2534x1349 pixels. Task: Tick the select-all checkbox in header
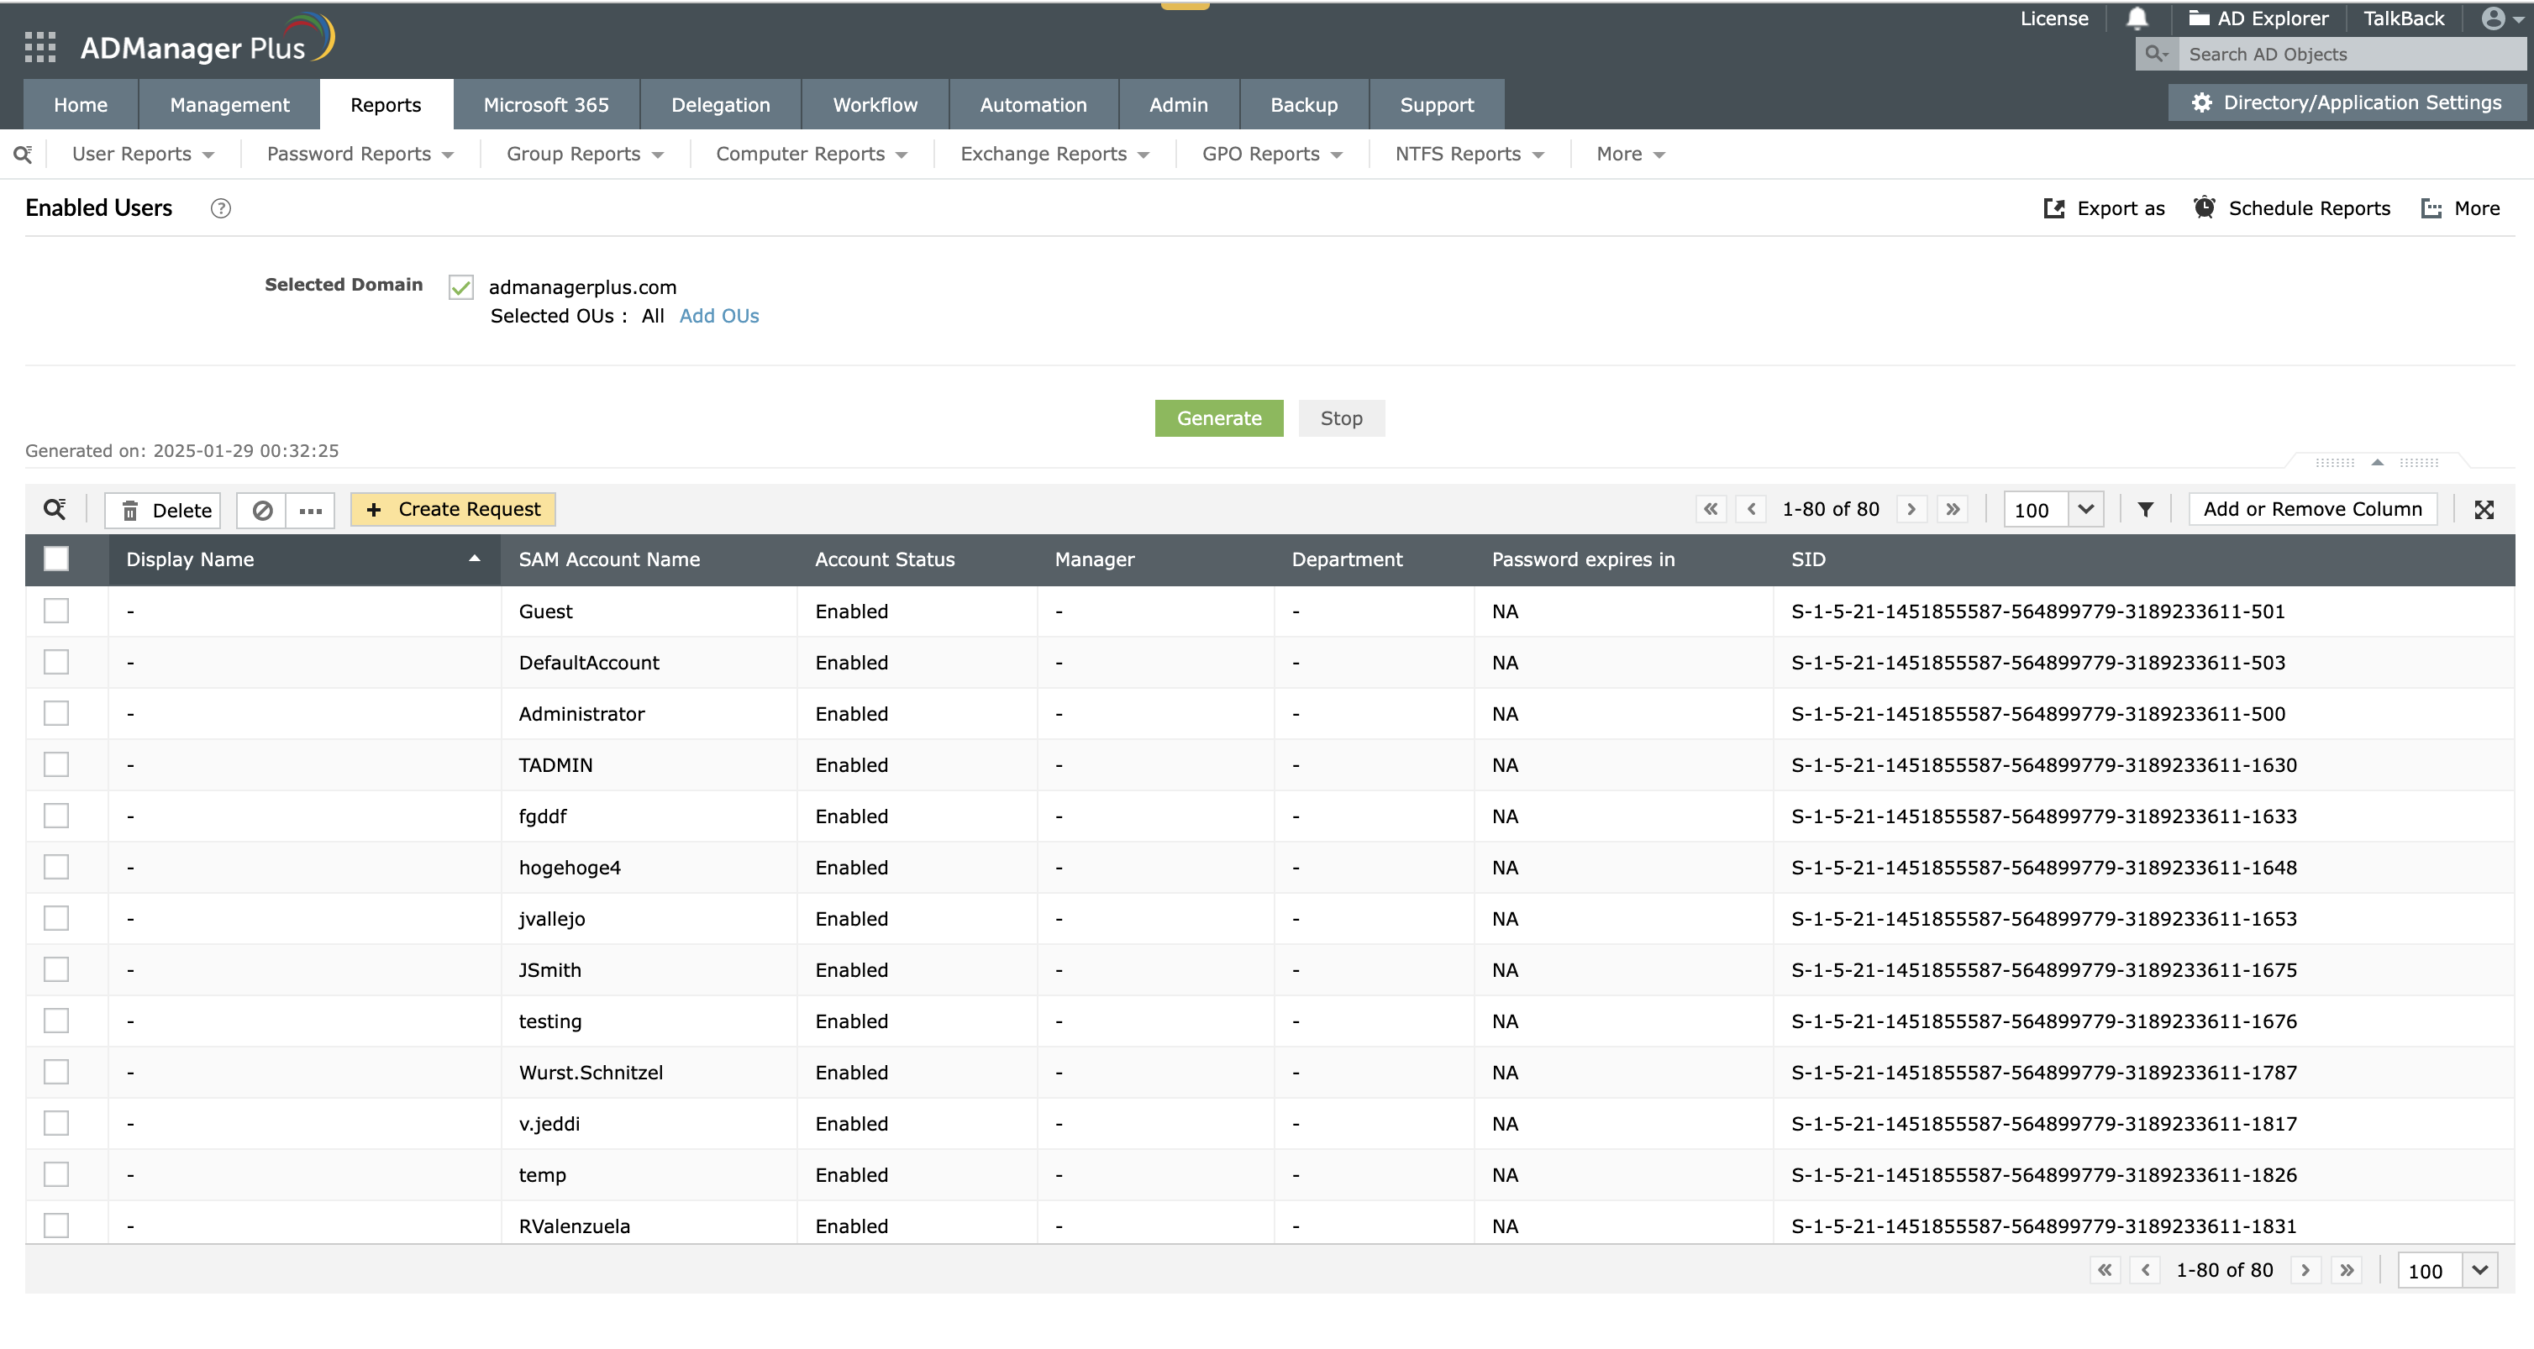coord(56,559)
